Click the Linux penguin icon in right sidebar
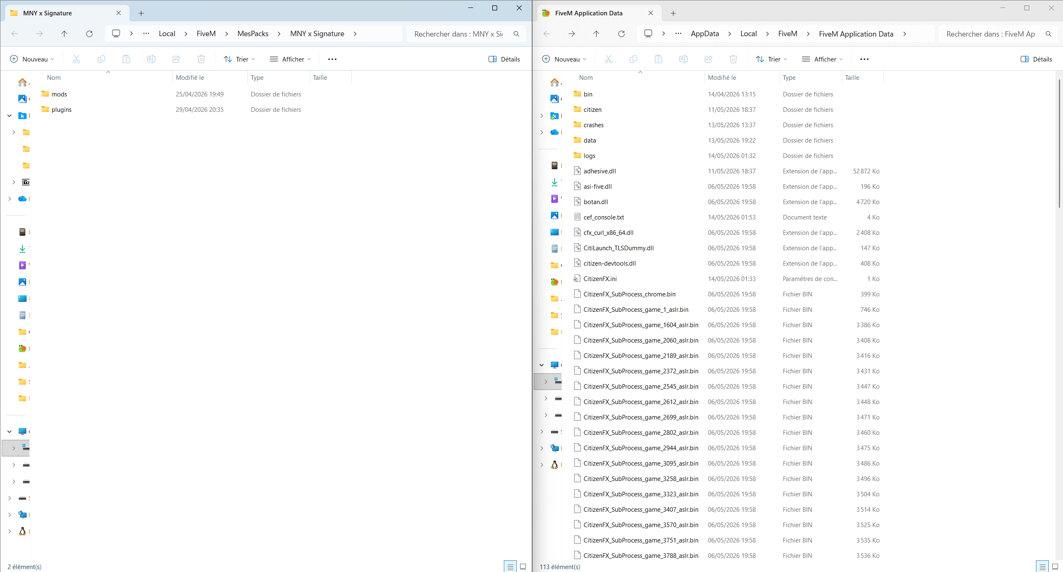 coord(555,465)
